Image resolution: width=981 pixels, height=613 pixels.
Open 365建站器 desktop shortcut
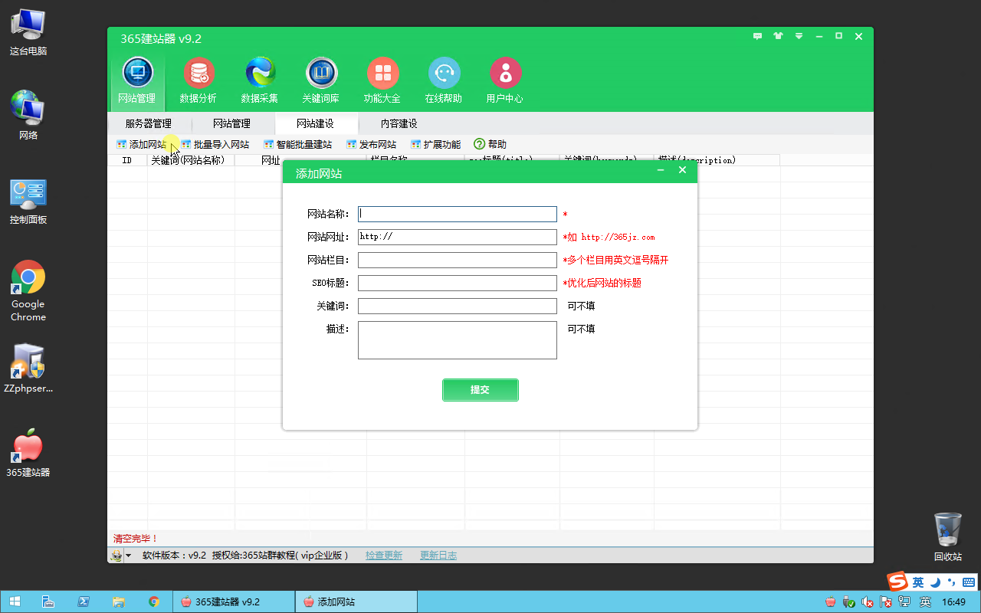coord(28,453)
